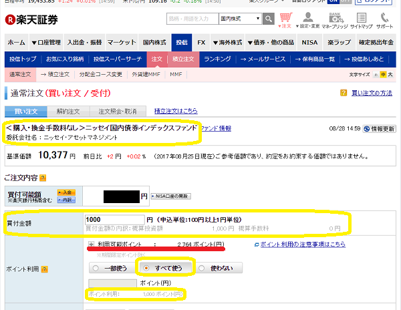Click the help icon next to ポイント利用

tap(45, 269)
